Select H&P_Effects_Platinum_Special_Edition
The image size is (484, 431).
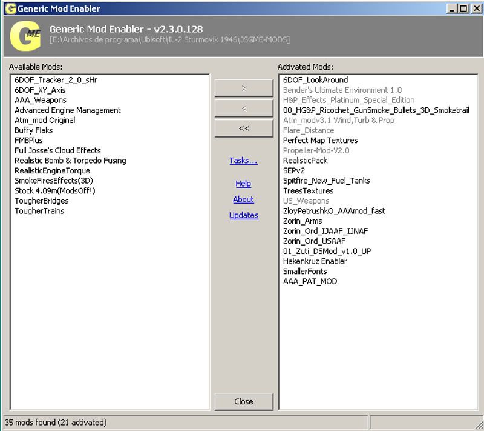[349, 100]
